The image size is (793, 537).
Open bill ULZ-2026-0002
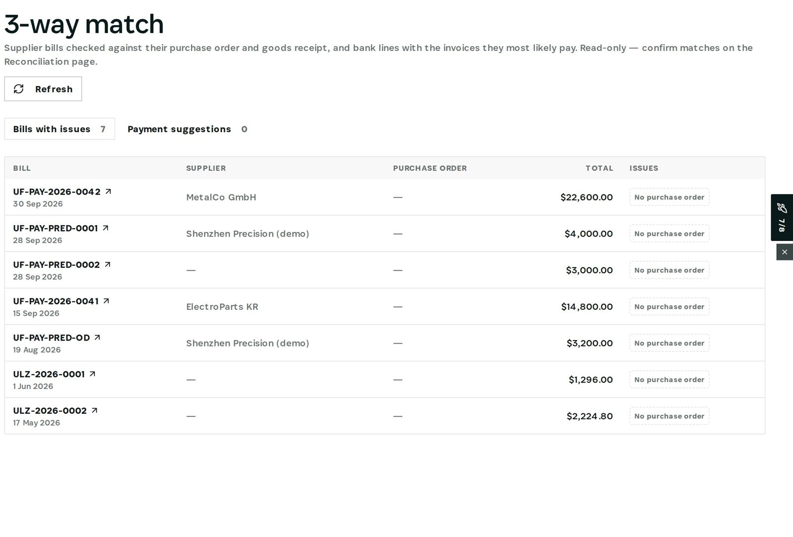tap(50, 411)
